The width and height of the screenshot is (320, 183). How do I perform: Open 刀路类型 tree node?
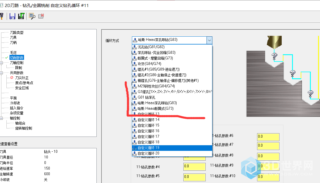17,32
